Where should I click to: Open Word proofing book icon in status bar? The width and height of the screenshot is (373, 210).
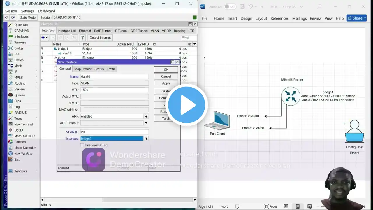[237, 206]
